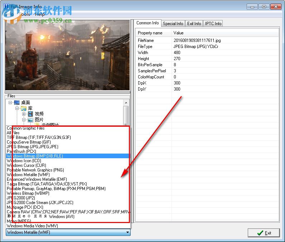285x242 pixels.
Task: Choose JPEG Bitmap (JPG;JPEG;JPE) option
Action: [x=68, y=147]
